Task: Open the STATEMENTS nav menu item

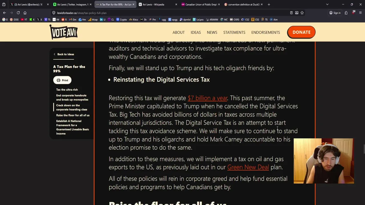Action: pos(234,32)
